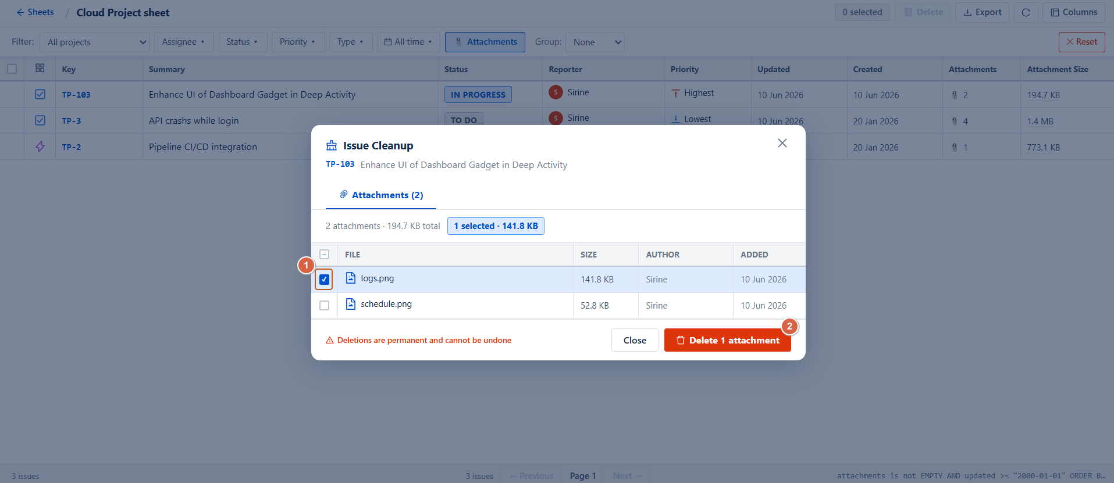Click Sirine avatar in TP-103 row
This screenshot has width=1114, height=483.
pyautogui.click(x=556, y=92)
